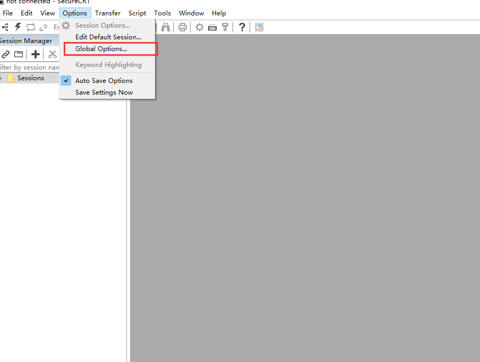This screenshot has height=362, width=480.
Task: Click the Disconnect broken-link icon
Action: tap(43, 28)
